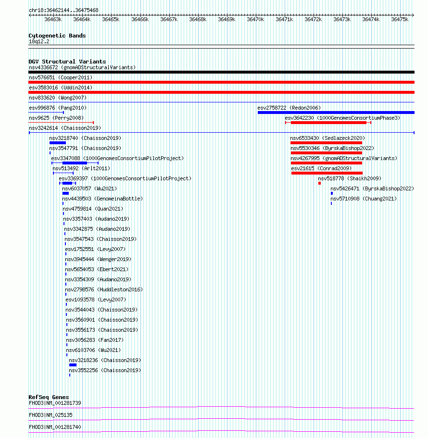
Task: Click nsv4267995 gnomADStructuralVariants label
Action: [x=344, y=158]
